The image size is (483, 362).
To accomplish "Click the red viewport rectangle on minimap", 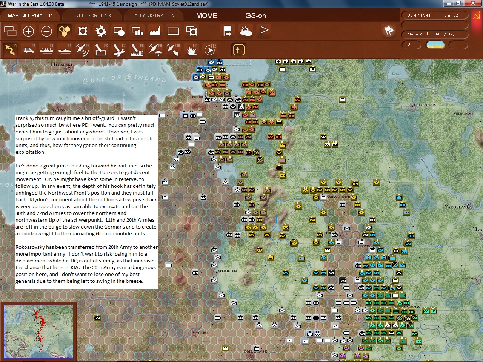I will tap(35, 318).
